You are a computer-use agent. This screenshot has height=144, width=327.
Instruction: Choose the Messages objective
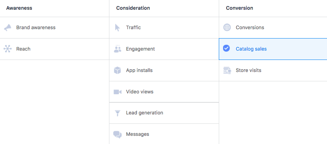click(x=164, y=134)
